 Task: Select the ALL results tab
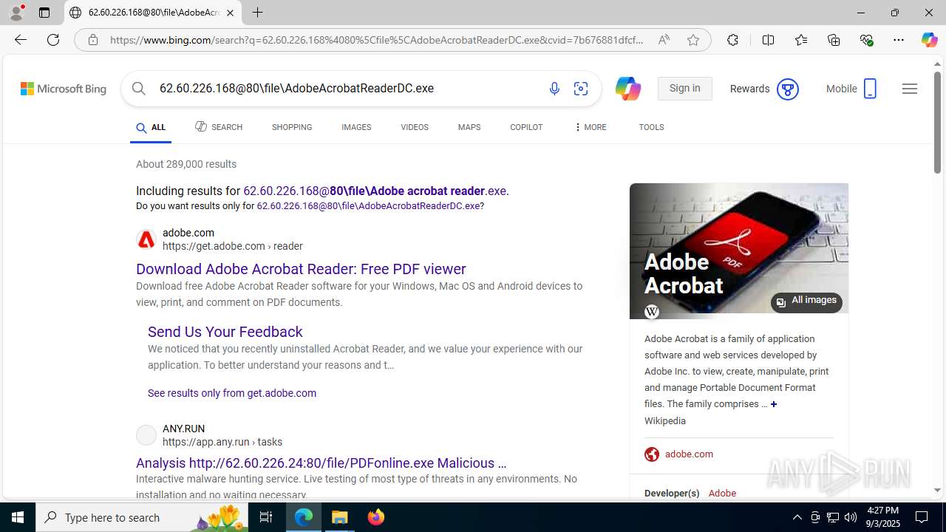click(x=151, y=127)
